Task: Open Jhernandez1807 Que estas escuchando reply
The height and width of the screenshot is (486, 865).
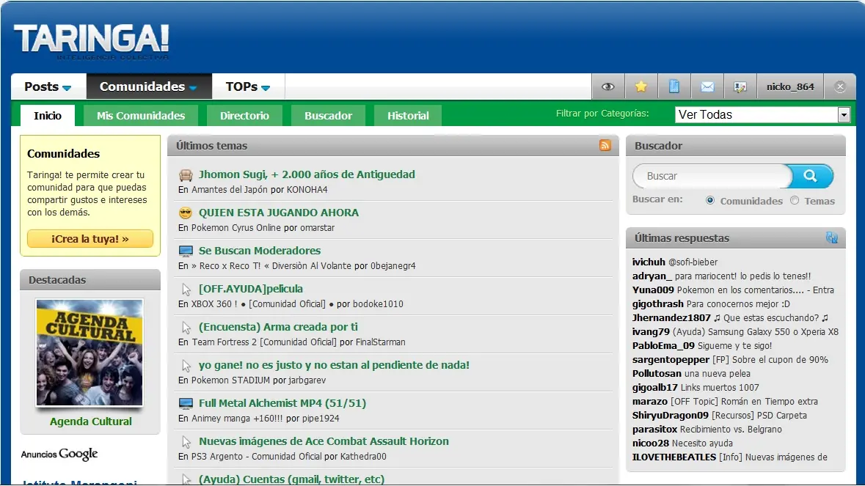Action: (x=731, y=317)
